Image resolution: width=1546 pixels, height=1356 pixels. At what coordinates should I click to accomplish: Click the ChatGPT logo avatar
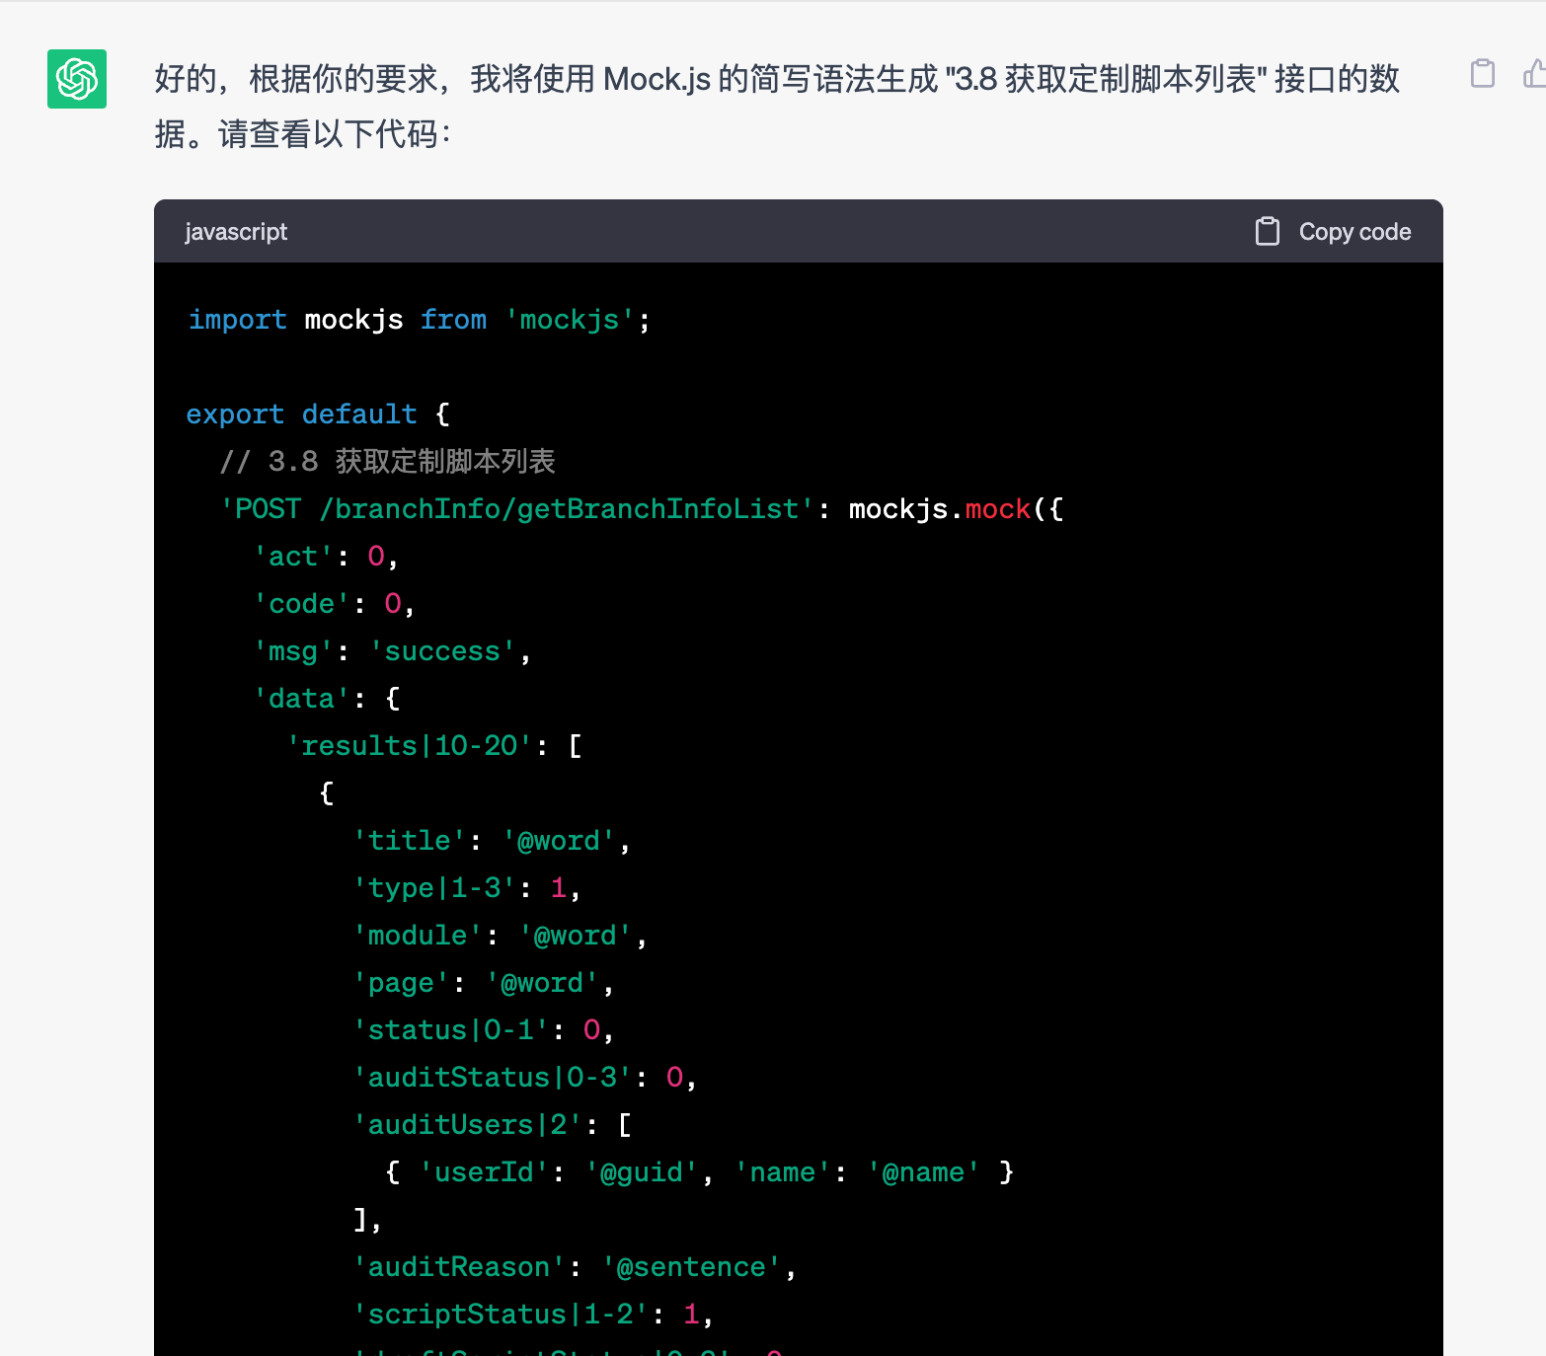tap(77, 79)
